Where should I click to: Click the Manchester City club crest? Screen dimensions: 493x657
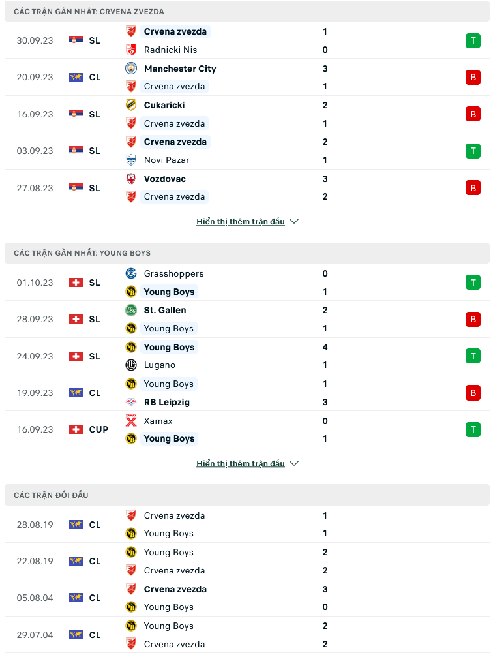click(x=131, y=69)
